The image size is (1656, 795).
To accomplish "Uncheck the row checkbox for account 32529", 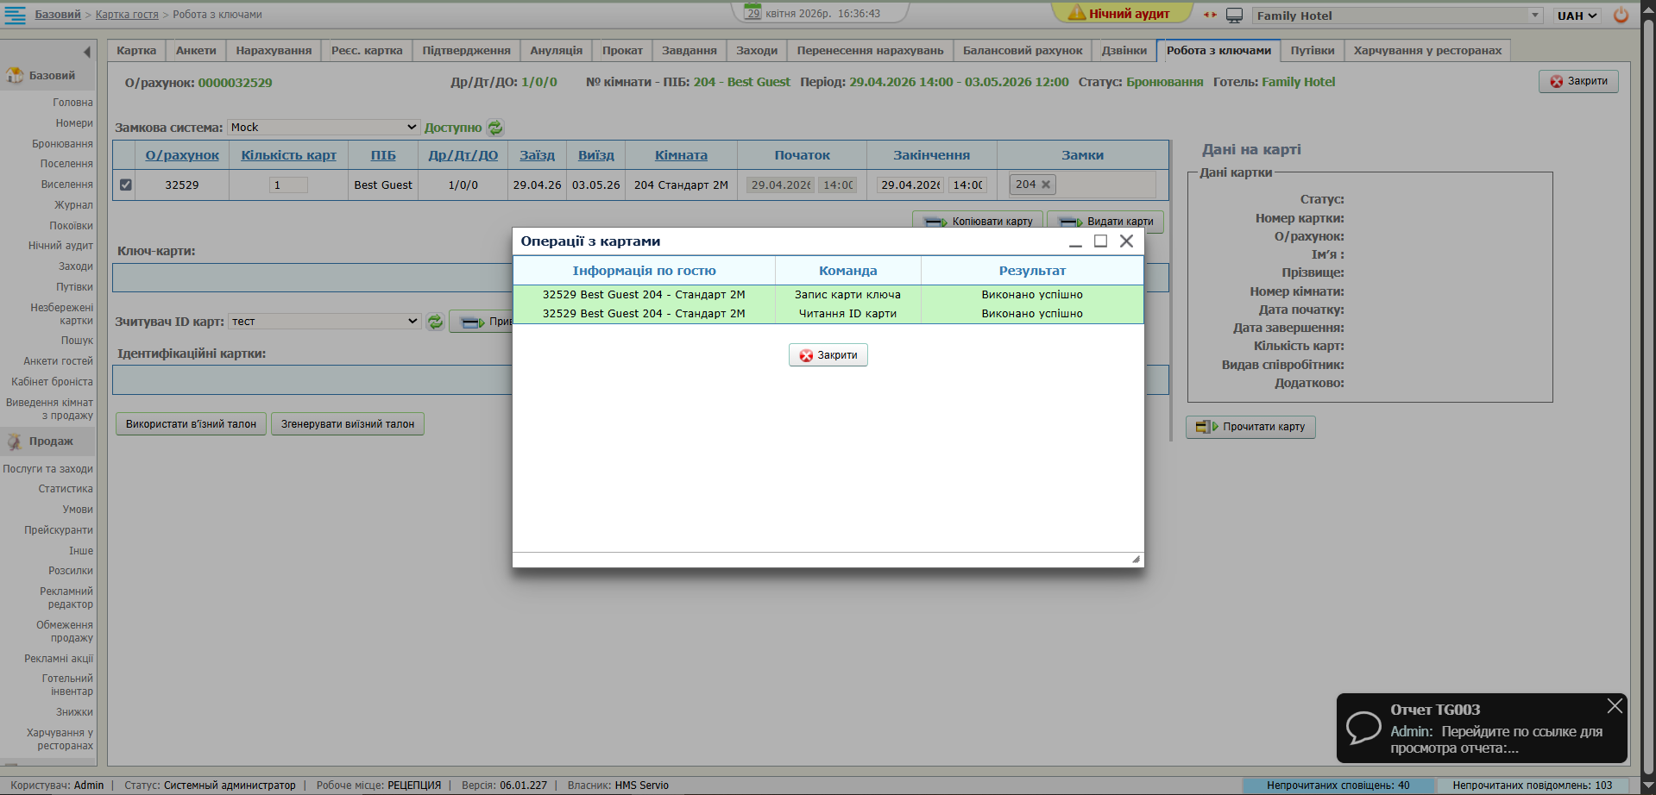I will (x=126, y=185).
